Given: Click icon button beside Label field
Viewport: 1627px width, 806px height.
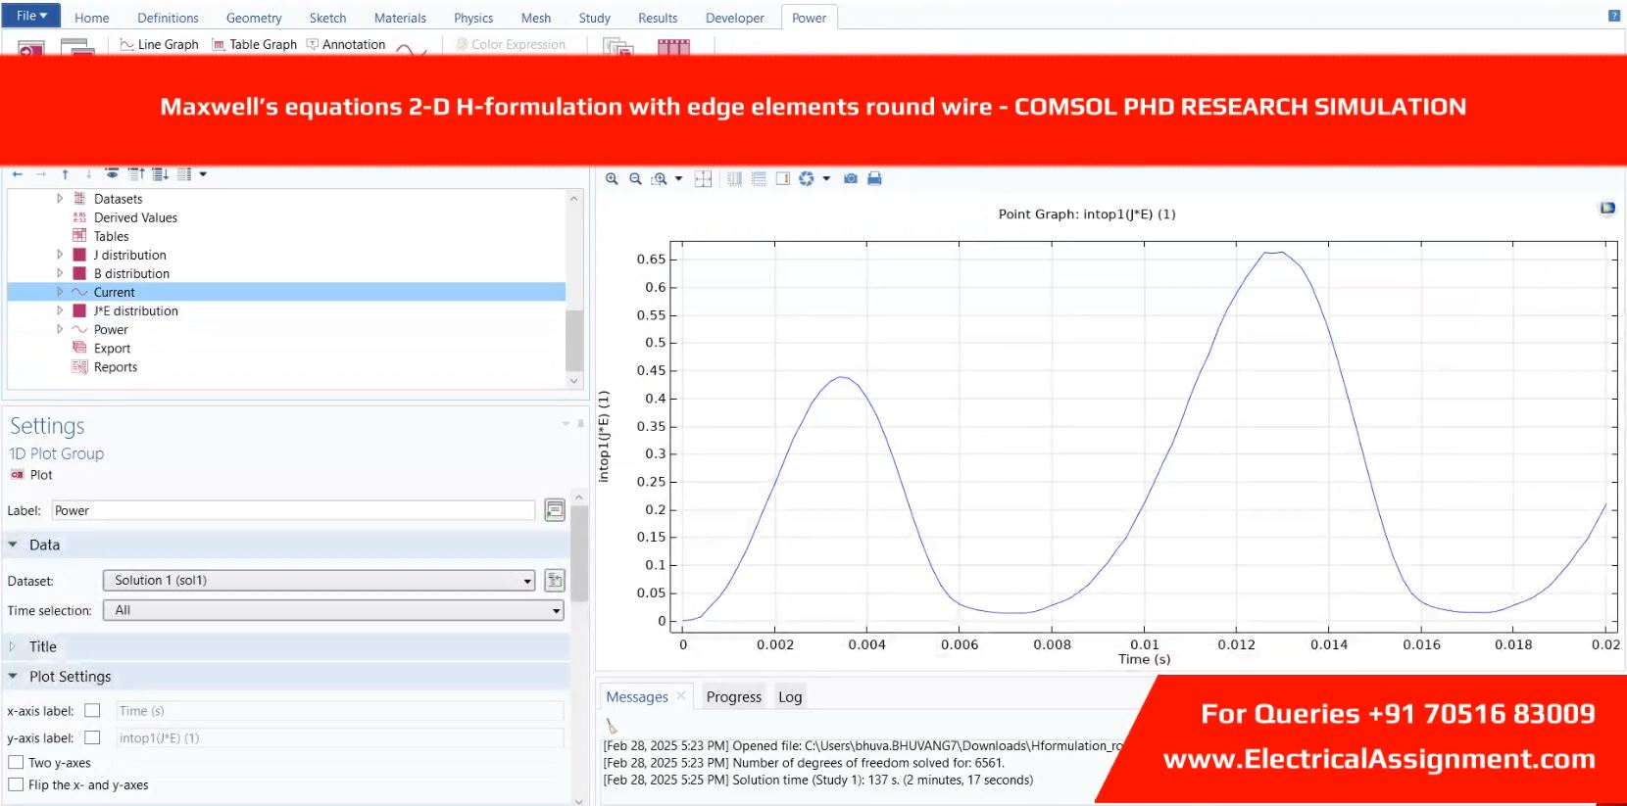Looking at the screenshot, I should pos(555,510).
